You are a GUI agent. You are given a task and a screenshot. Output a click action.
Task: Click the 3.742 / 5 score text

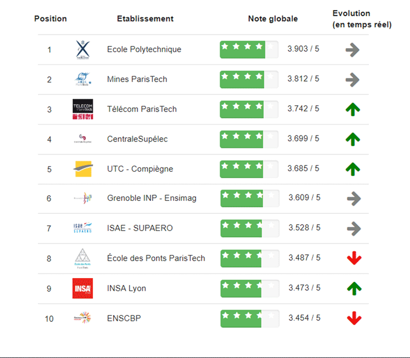(303, 109)
